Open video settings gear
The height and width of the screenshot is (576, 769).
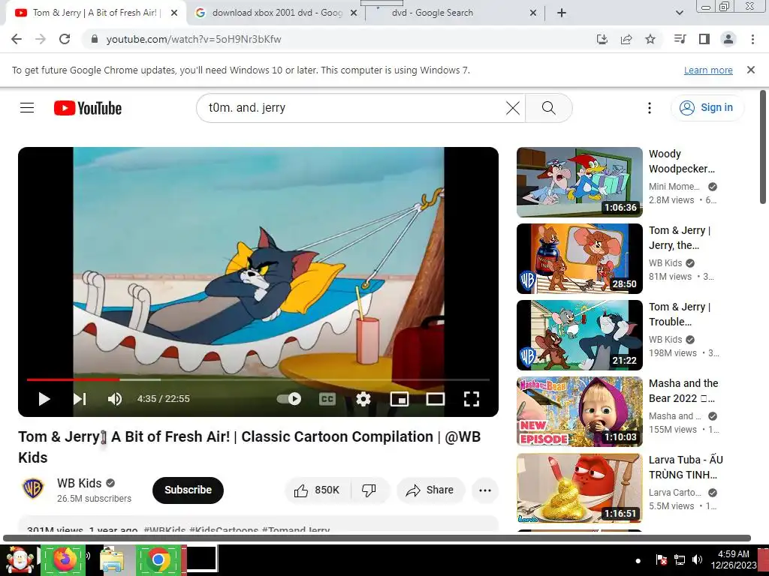[x=363, y=399]
